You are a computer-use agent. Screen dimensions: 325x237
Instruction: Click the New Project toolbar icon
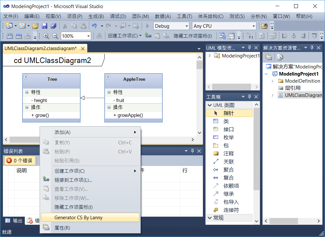tap(9, 26)
